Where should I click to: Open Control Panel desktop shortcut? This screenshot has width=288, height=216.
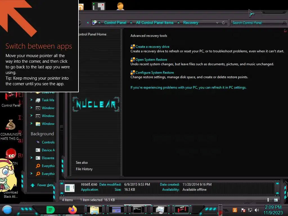pos(11,99)
